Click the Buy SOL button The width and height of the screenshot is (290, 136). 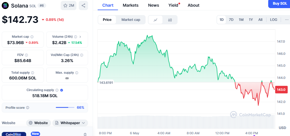point(280,3)
